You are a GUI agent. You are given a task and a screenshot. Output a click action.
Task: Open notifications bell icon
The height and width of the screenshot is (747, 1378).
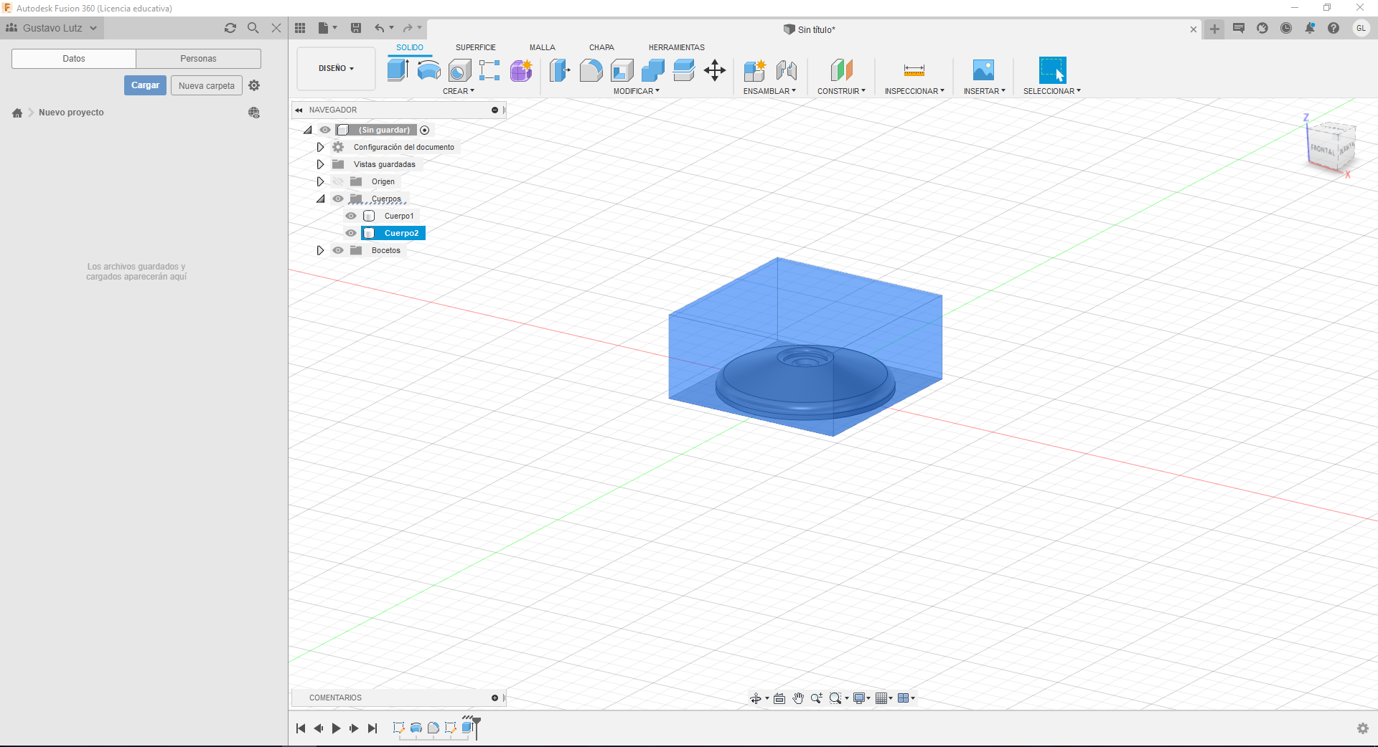click(1310, 28)
